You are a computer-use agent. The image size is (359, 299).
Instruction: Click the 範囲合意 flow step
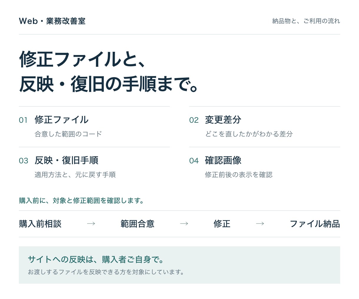tap(137, 224)
